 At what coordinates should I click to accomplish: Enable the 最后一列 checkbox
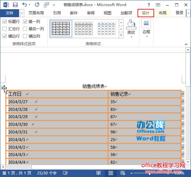coord(25,29)
